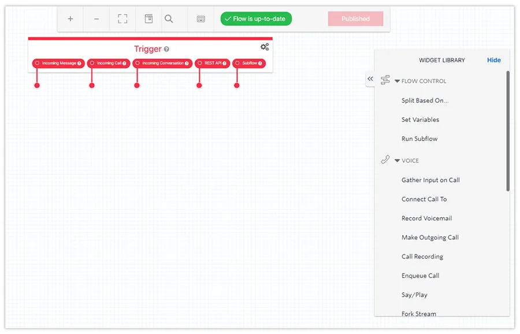Show keyboard shortcuts icon
The height and width of the screenshot is (334, 520).
pos(201,19)
